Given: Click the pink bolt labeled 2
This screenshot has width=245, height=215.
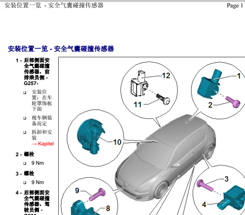Looking at the screenshot, I should click(x=233, y=102).
